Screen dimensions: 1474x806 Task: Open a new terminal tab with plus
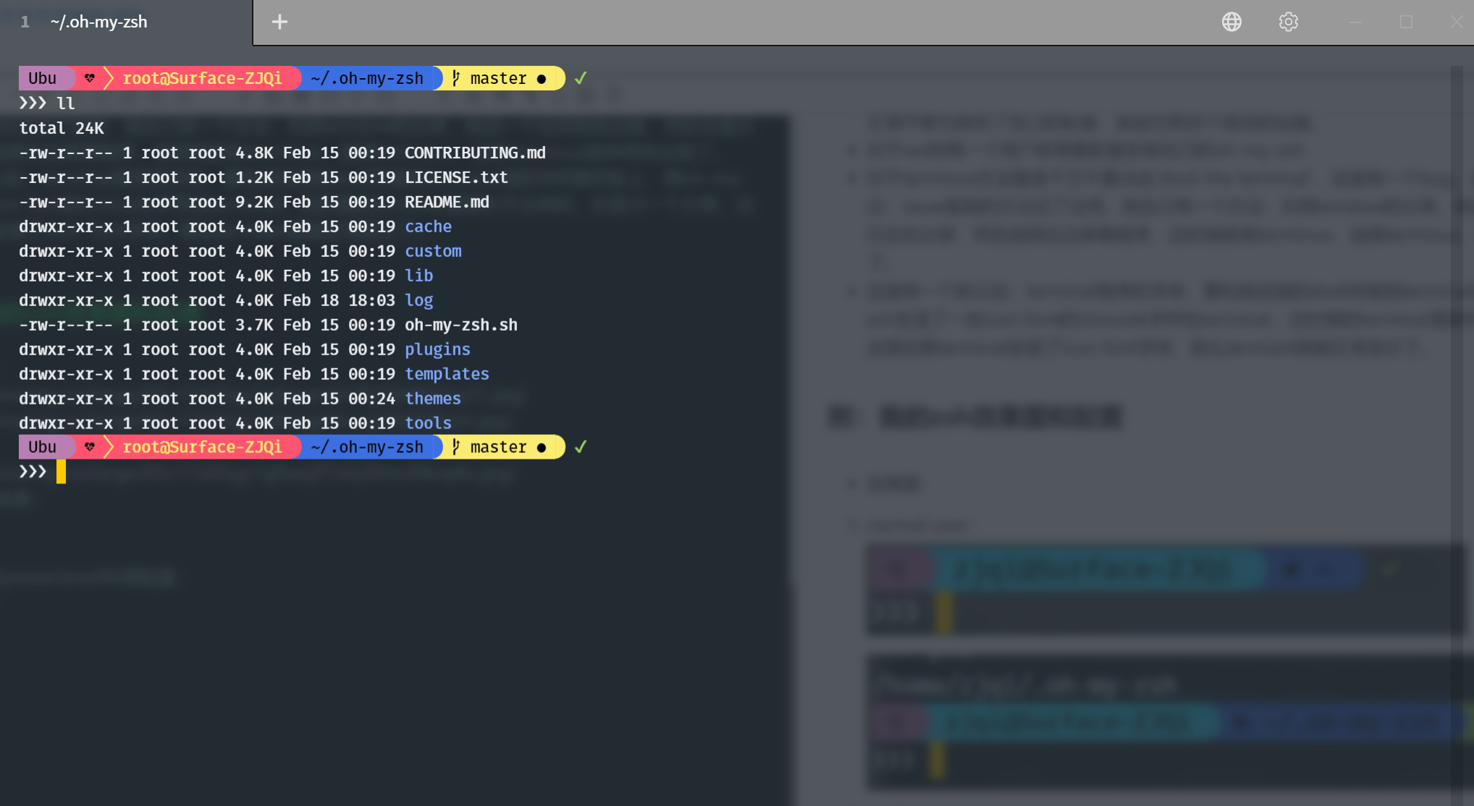pyautogui.click(x=279, y=22)
